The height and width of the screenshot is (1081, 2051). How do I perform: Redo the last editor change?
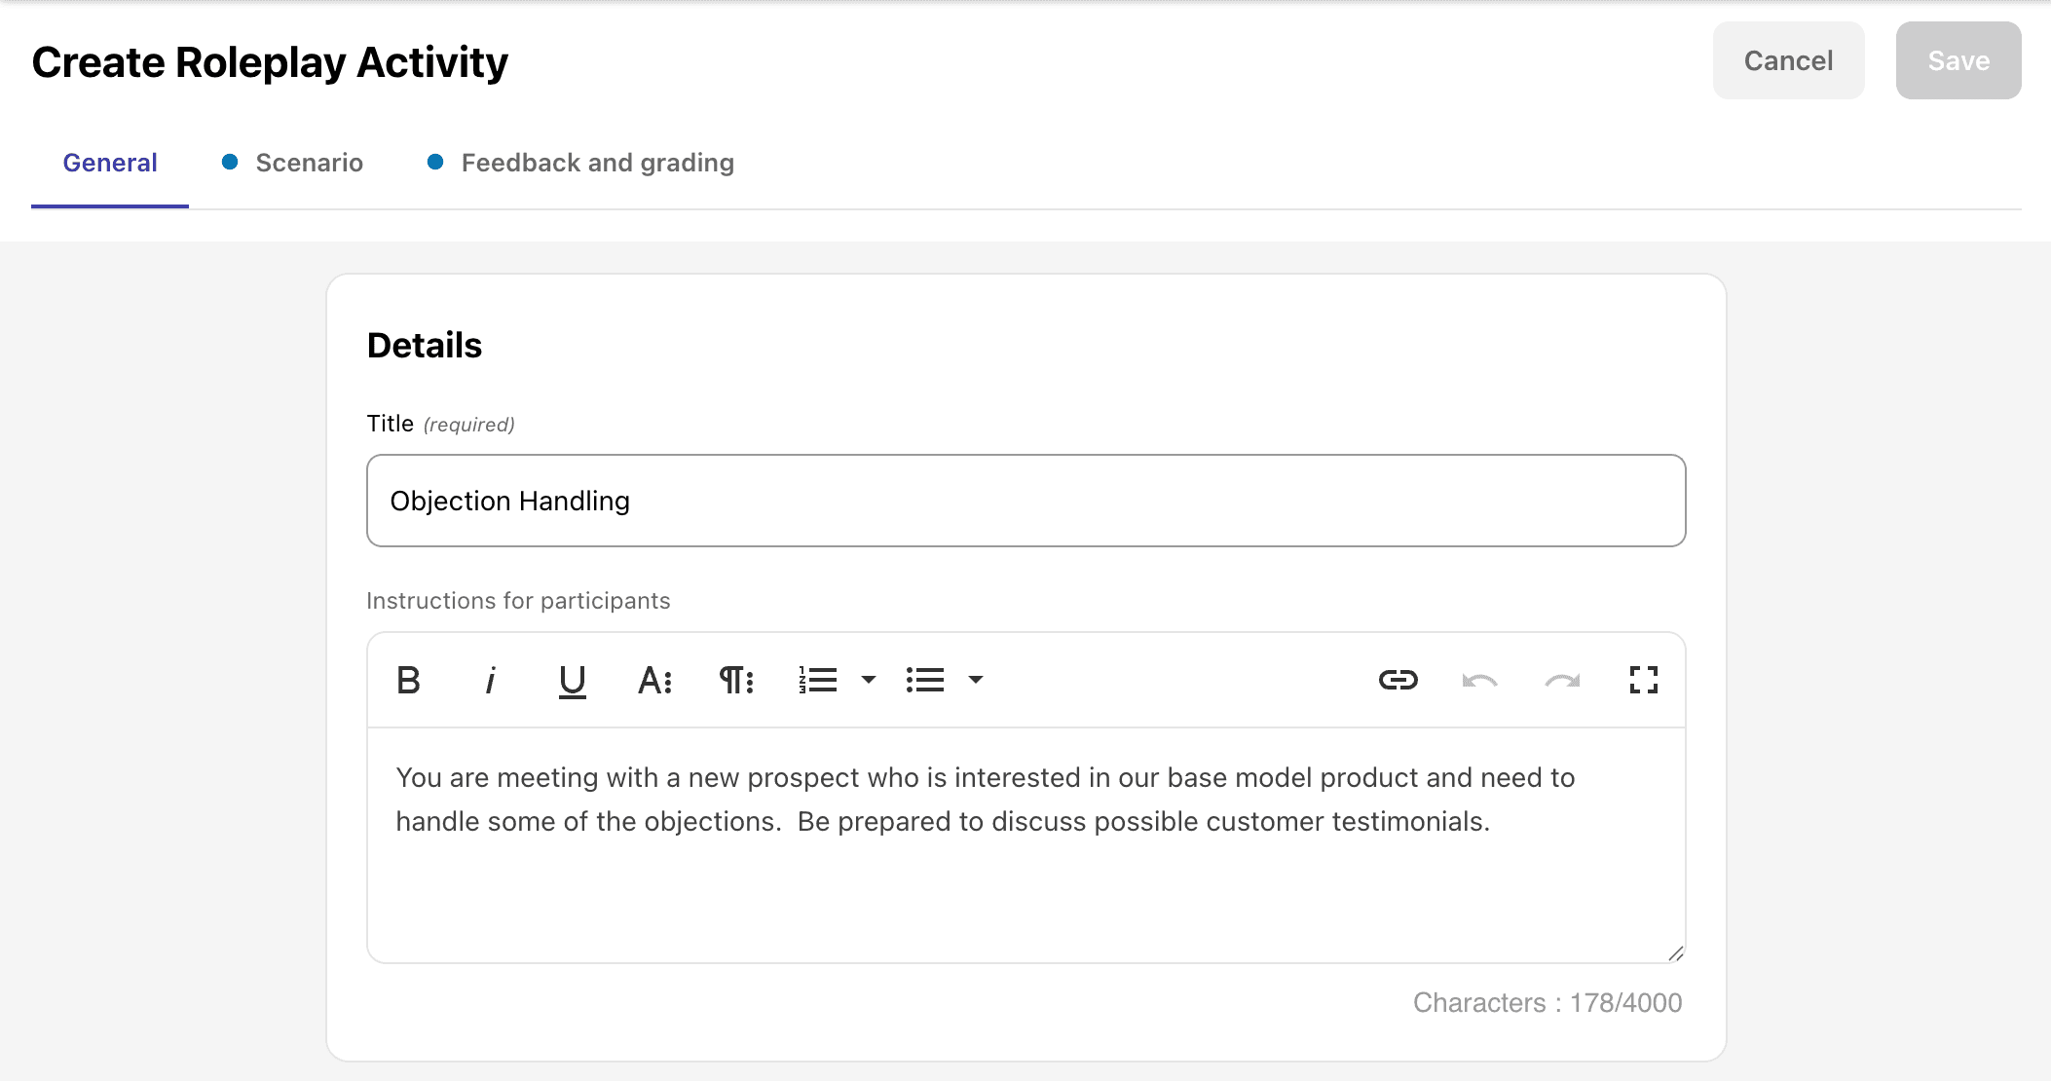[x=1562, y=680]
